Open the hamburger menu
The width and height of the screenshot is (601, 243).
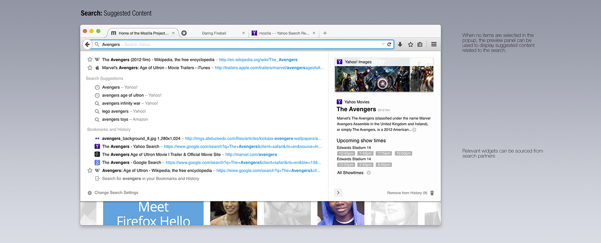pos(434,44)
